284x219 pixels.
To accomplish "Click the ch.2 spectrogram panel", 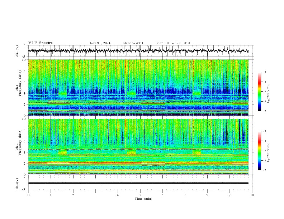I will 138,147.
